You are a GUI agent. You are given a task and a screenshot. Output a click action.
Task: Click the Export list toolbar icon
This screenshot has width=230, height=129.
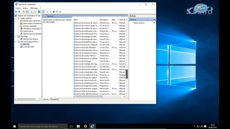pos(35,12)
